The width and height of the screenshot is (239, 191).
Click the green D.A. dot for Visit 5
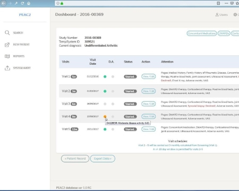coord(105,129)
